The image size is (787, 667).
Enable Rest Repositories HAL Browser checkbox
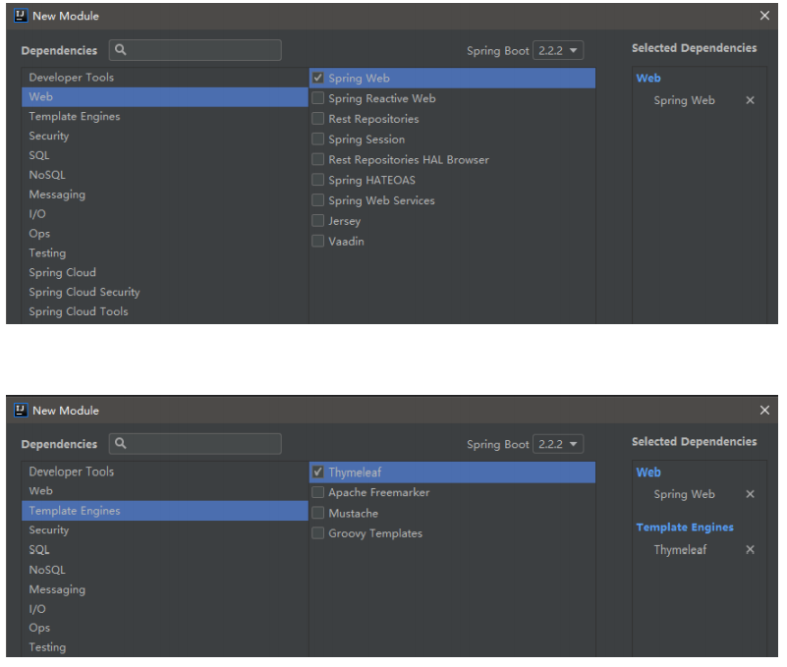pyautogui.click(x=317, y=159)
